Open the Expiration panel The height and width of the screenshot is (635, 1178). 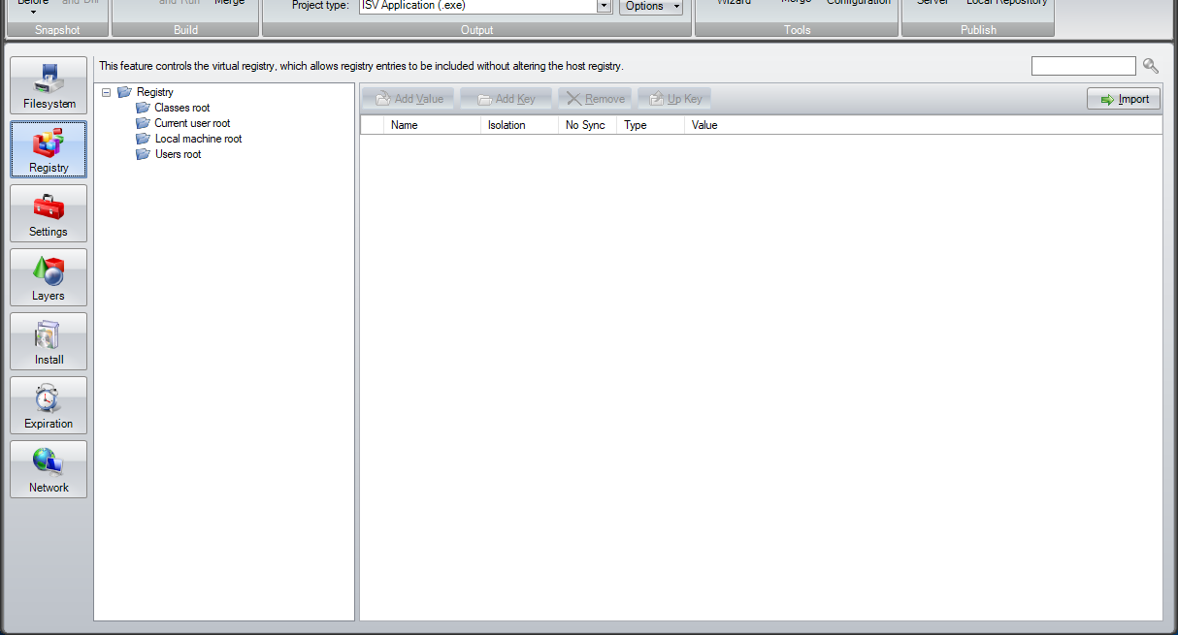tap(48, 405)
